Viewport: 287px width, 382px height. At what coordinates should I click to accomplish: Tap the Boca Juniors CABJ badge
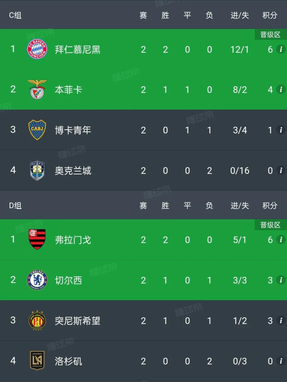(x=37, y=130)
